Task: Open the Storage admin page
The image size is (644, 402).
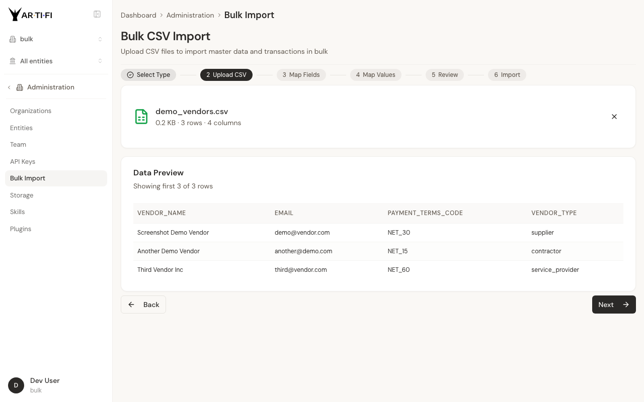Action: tap(22, 195)
